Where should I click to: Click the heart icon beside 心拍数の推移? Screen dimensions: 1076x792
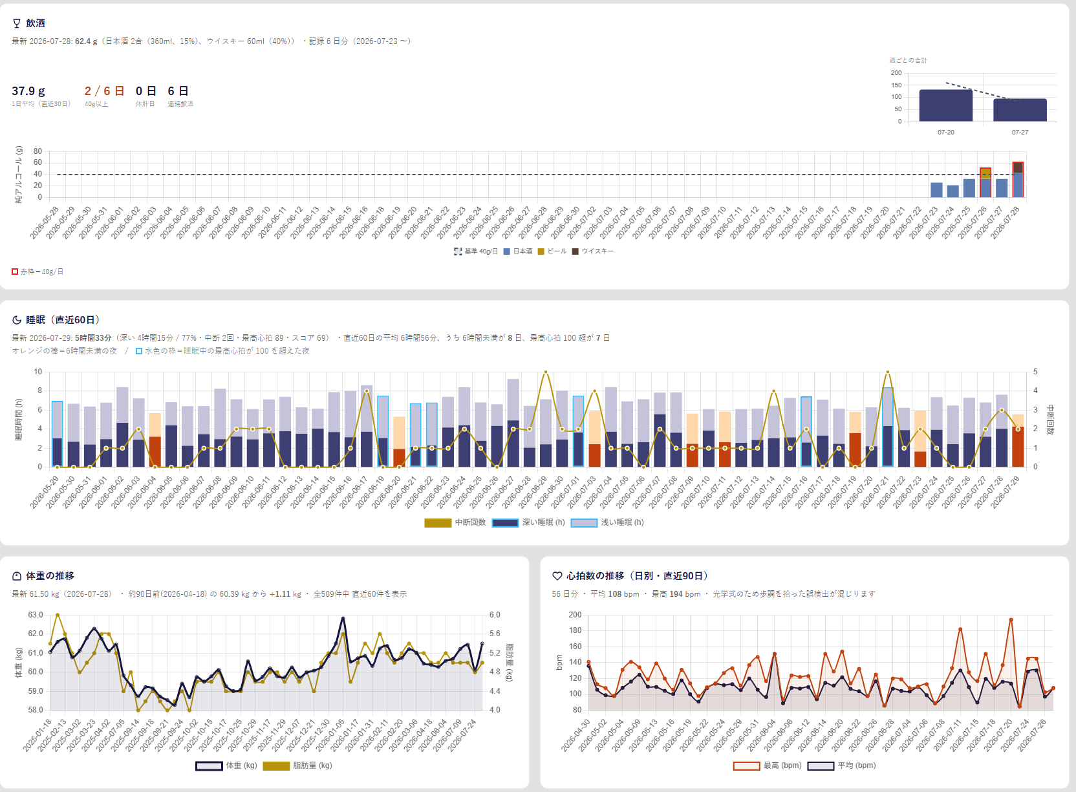click(557, 576)
